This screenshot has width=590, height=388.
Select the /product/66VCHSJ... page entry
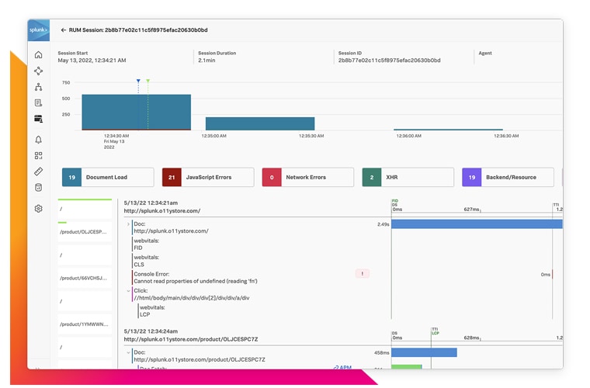85,279
